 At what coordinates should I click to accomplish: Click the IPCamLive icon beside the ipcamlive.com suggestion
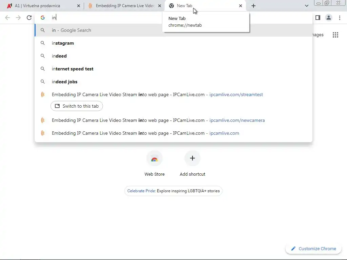[43, 133]
